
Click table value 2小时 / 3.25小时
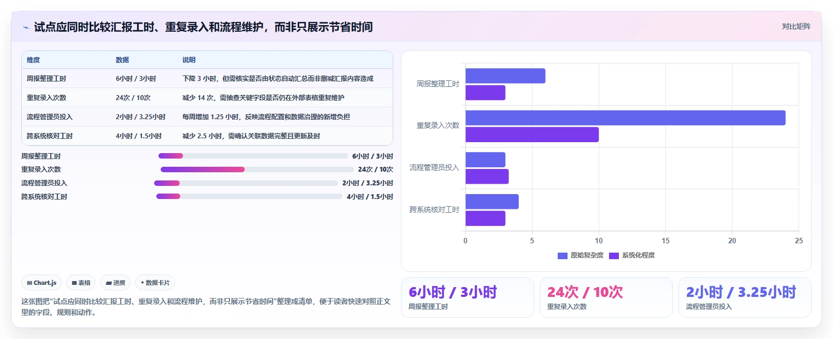pyautogui.click(x=140, y=116)
